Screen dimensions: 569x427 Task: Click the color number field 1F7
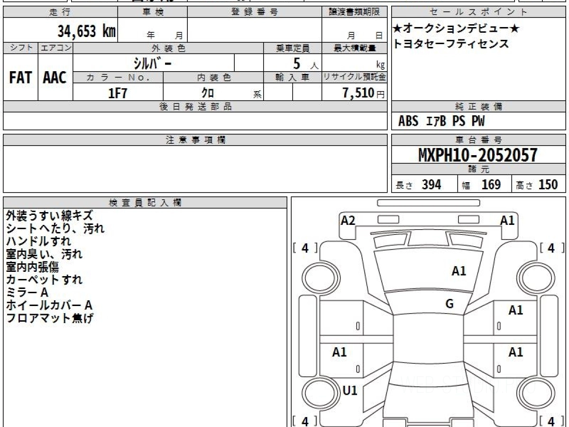tap(118, 93)
